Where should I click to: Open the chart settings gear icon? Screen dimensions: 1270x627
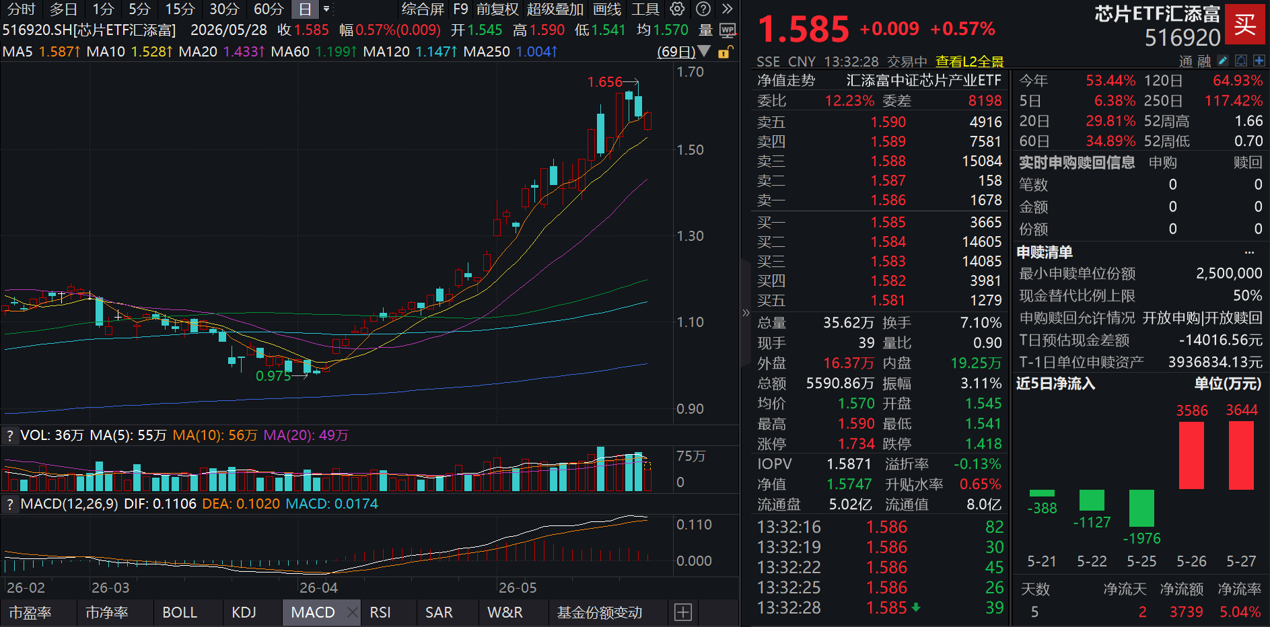pyautogui.click(x=677, y=9)
